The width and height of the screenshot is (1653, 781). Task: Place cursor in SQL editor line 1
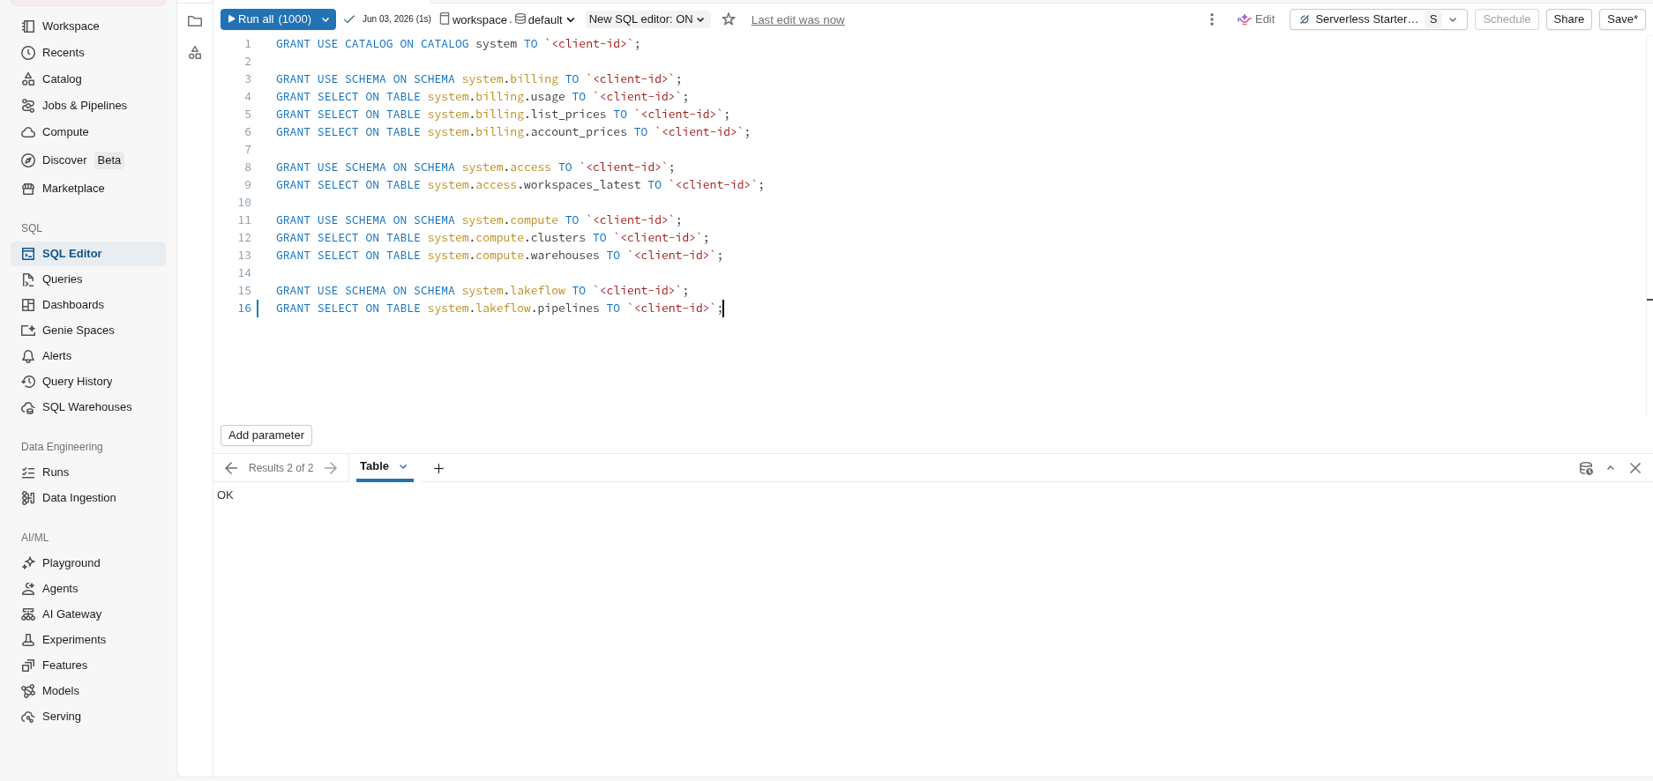click(458, 44)
